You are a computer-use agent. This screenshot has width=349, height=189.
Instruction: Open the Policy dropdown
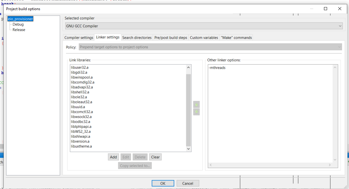coord(339,47)
